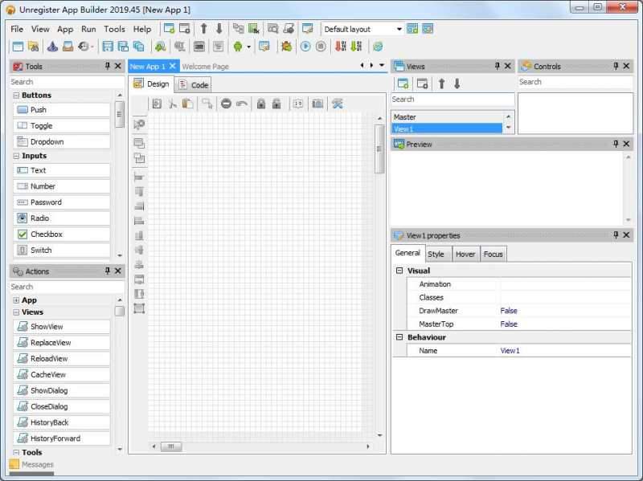Screen dimensions: 643x481
Task: Select the Radio input control
Action: pyautogui.click(x=40, y=218)
